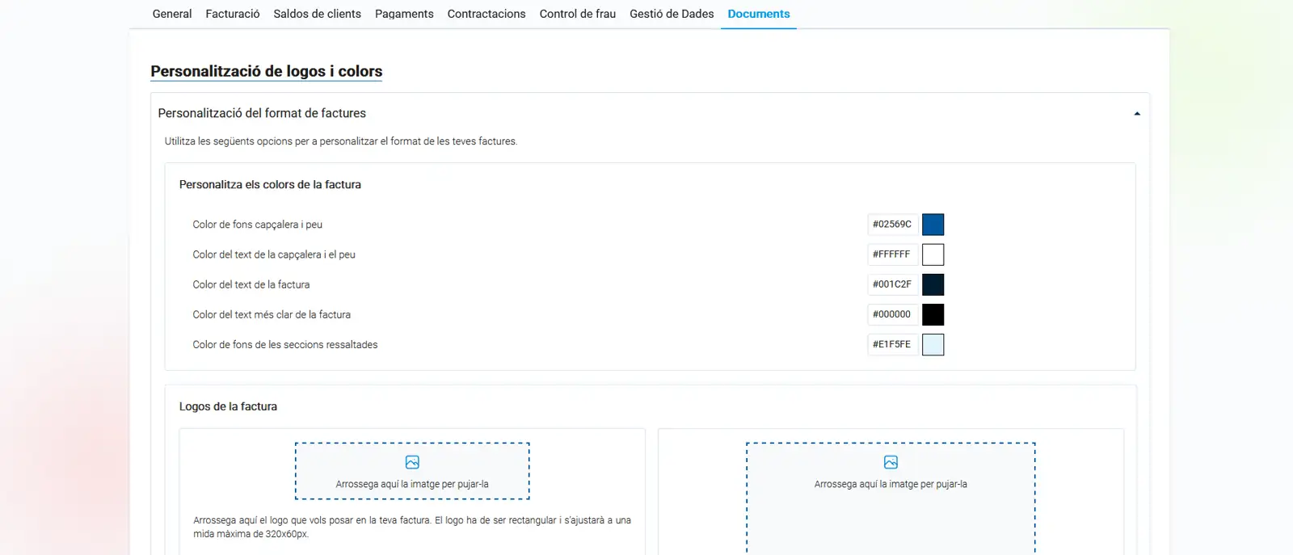Screen dimensions: 1293x555
Task: Switch to the Facturació tab
Action: pos(233,14)
